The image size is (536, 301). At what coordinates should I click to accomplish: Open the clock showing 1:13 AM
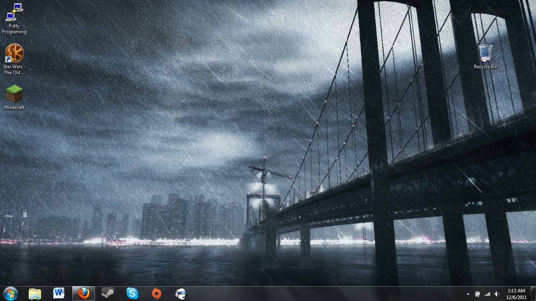tap(516, 294)
